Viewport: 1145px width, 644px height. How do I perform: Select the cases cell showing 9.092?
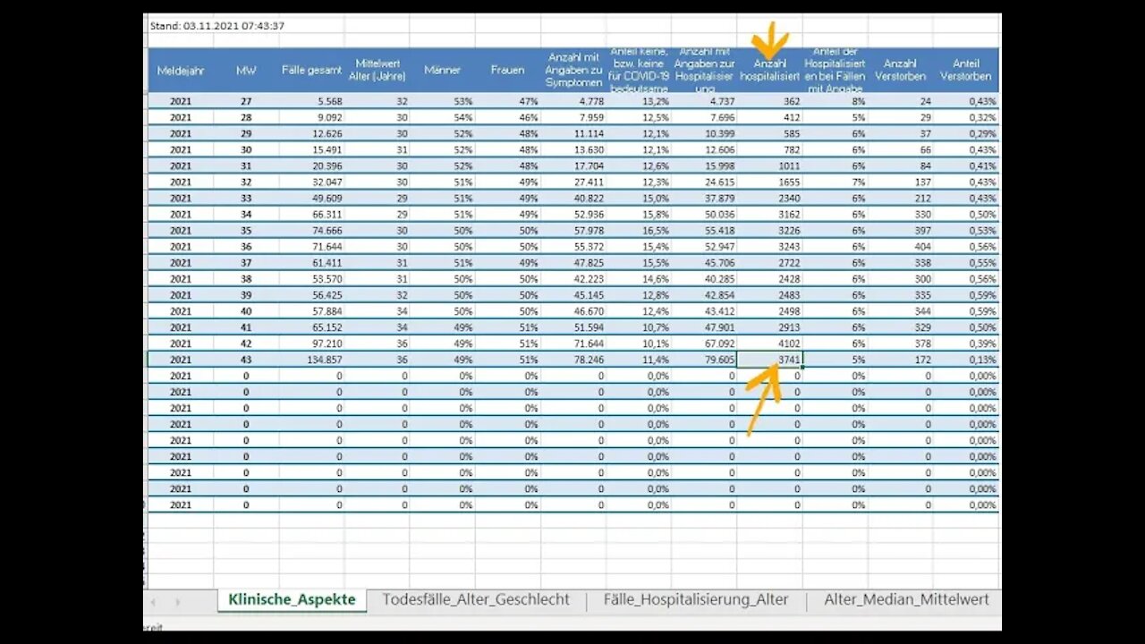point(311,118)
